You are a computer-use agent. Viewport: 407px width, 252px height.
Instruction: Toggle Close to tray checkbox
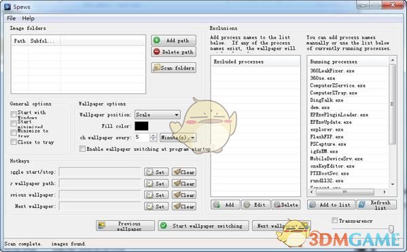pos(14,142)
